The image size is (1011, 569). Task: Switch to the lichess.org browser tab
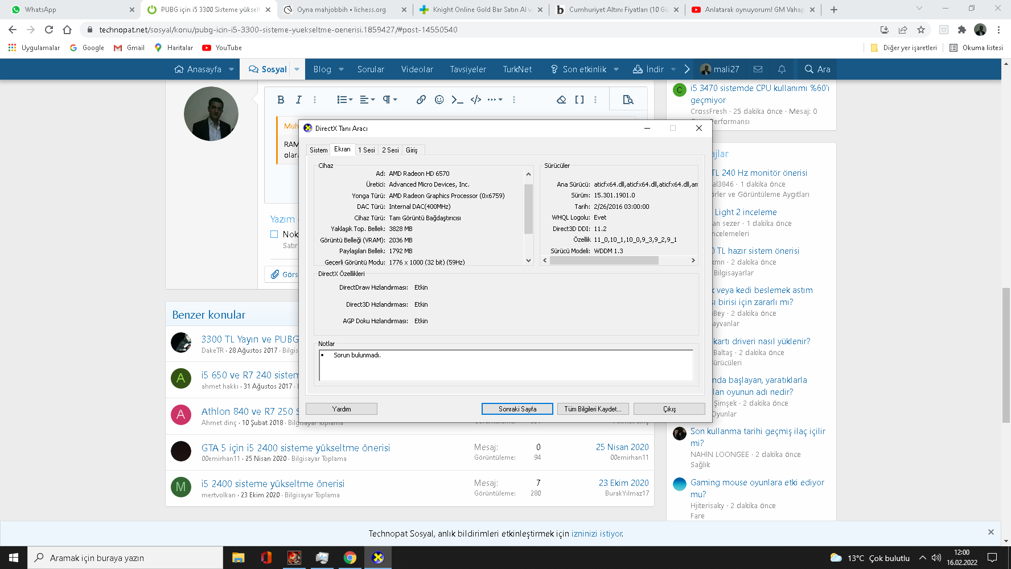[x=346, y=10]
